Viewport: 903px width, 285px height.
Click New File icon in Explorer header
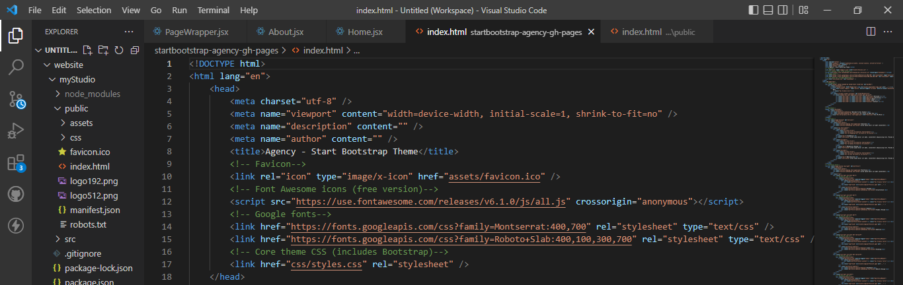pyautogui.click(x=87, y=50)
